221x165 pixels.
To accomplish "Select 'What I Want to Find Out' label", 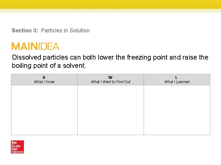I will click(110, 82).
